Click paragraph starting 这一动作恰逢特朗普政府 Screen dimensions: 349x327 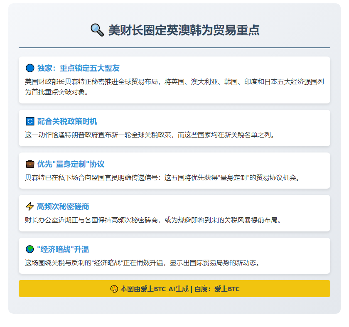[150, 135]
